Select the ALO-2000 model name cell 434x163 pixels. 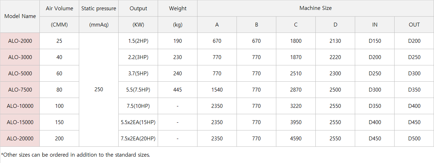point(20,41)
